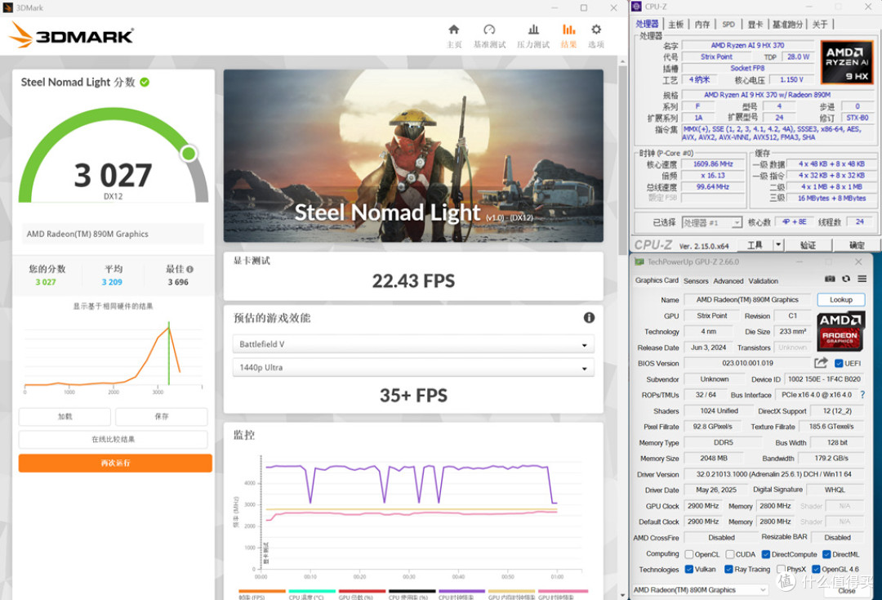Open the benchmark tests gauge icon
The width and height of the screenshot is (882, 600).
489,29
